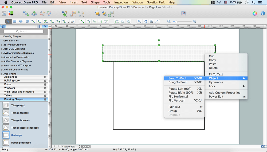Click the zoom out magnifier icon
This screenshot has height=152, width=267.
pos(169,21)
